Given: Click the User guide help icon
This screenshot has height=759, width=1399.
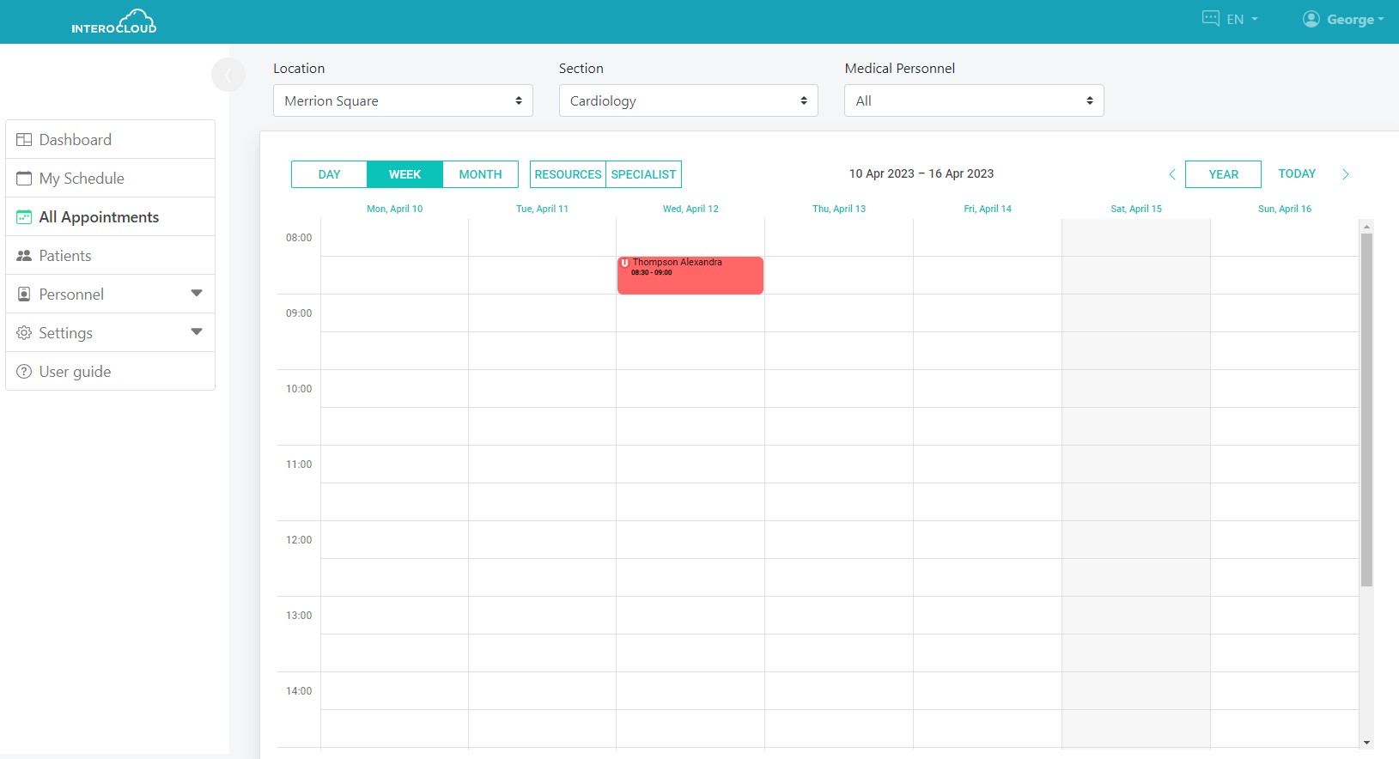Looking at the screenshot, I should (x=24, y=372).
